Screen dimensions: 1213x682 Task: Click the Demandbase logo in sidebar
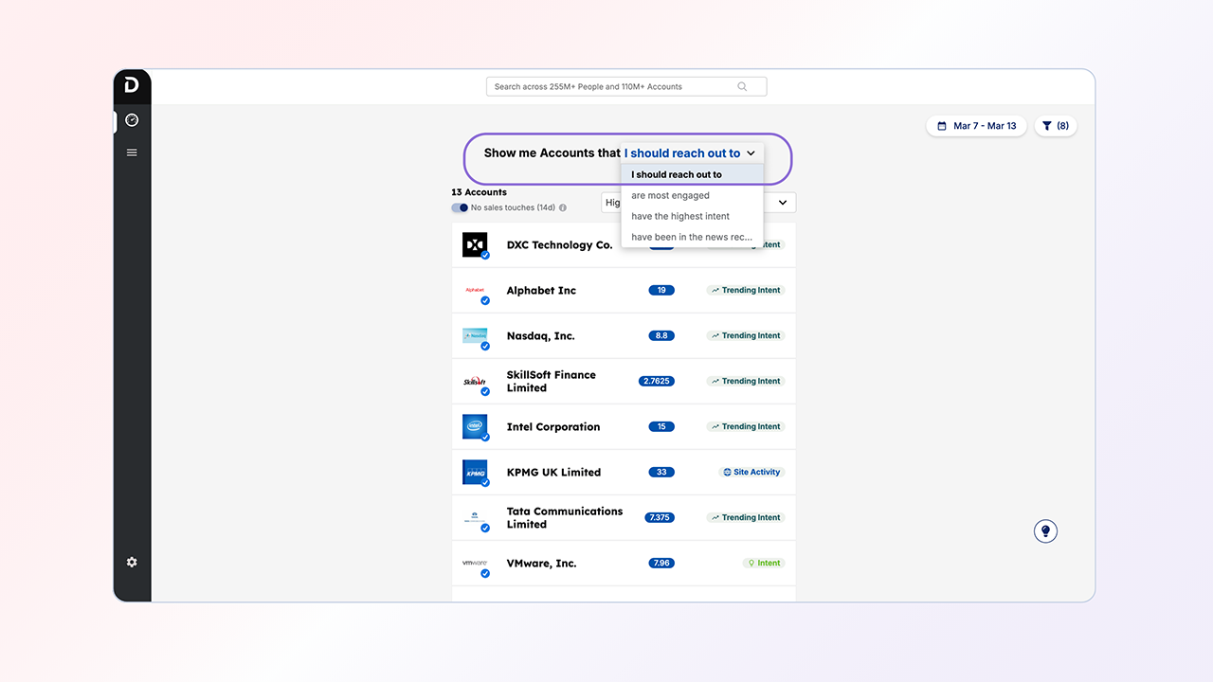tap(132, 86)
